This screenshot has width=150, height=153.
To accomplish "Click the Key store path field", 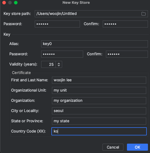I will [91, 14].
